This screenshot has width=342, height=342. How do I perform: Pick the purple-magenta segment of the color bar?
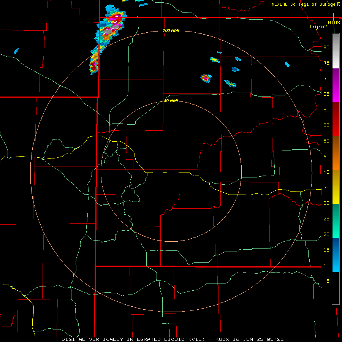tap(336, 85)
